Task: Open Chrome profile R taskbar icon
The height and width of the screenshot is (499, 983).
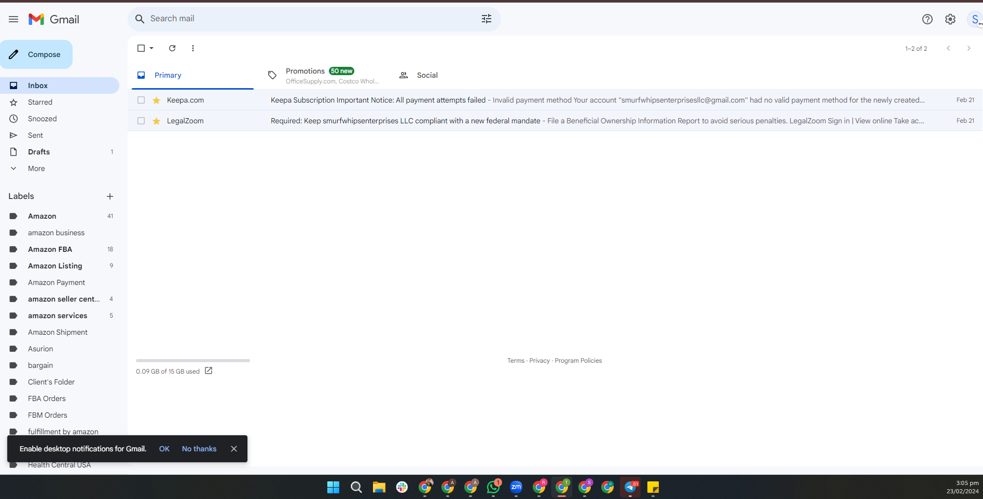Action: tap(539, 487)
